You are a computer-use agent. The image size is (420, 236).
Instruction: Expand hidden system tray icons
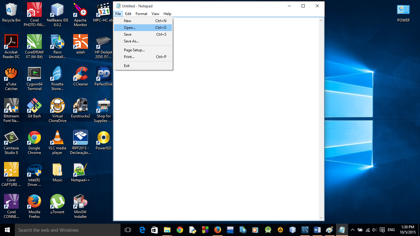coord(353,230)
